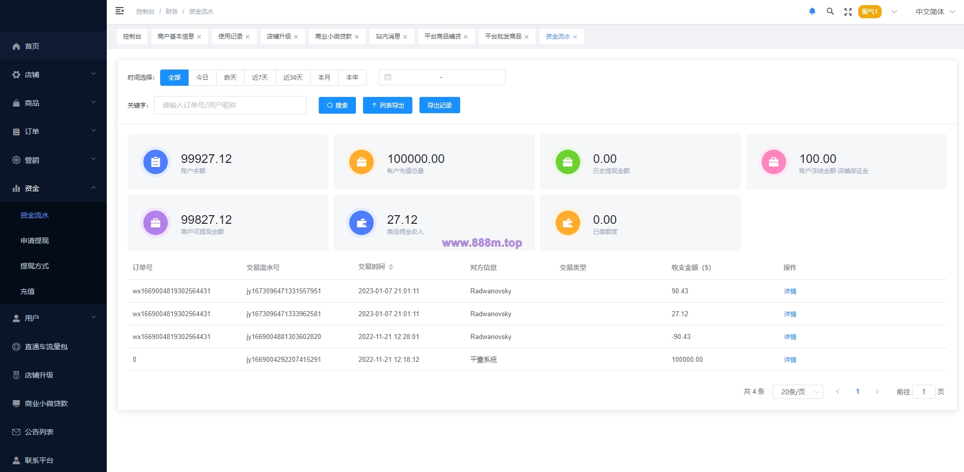
Task: Open 详情 for the -90.43 transaction
Action: (790, 337)
